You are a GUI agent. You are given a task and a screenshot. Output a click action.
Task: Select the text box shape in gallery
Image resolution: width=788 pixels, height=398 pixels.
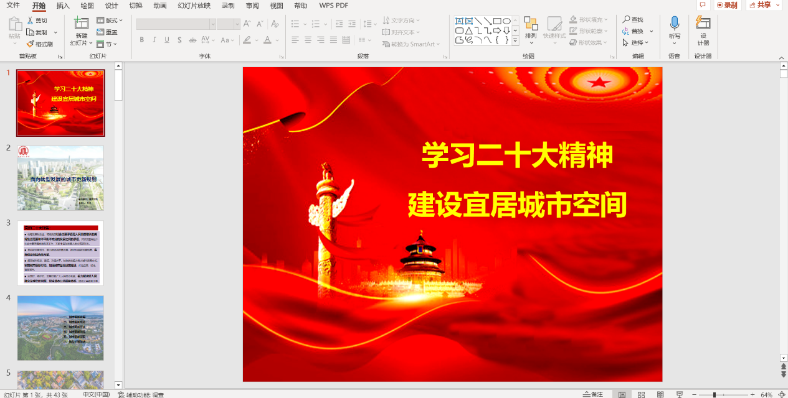coord(460,21)
